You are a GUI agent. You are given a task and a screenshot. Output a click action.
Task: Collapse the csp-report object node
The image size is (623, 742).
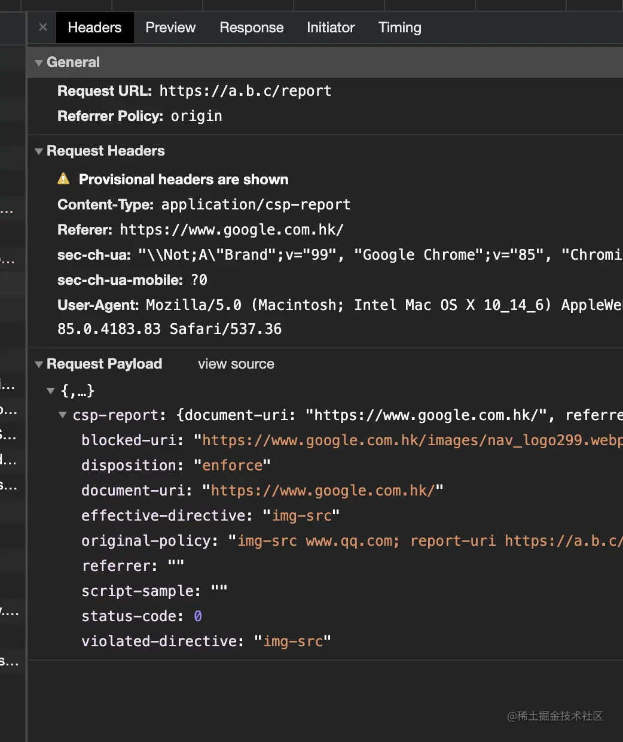pyautogui.click(x=63, y=415)
